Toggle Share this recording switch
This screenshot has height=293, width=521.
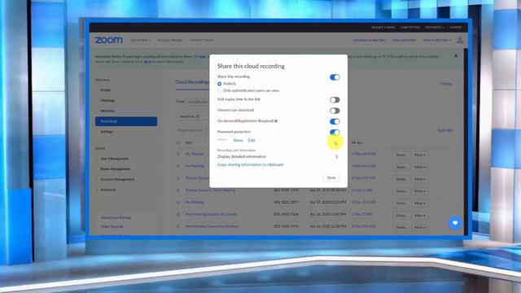pos(335,77)
